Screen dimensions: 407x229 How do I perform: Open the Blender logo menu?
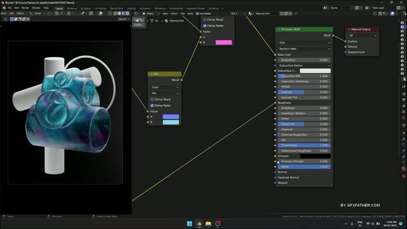tap(4, 8)
